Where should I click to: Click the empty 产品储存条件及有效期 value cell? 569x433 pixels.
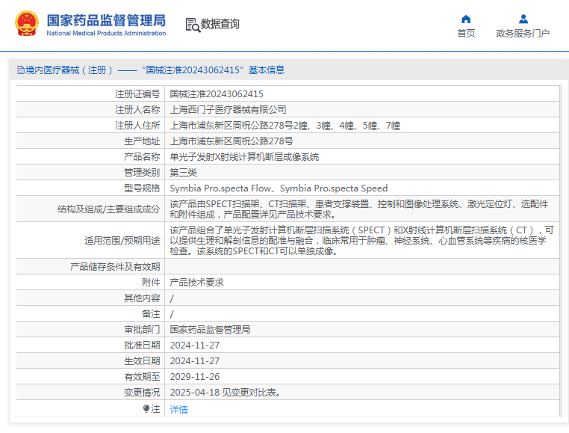362,266
